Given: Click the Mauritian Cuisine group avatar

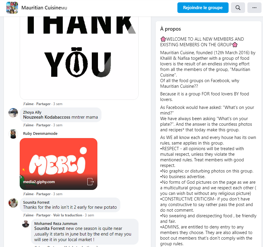Looking at the screenshot, I should point(12,8).
